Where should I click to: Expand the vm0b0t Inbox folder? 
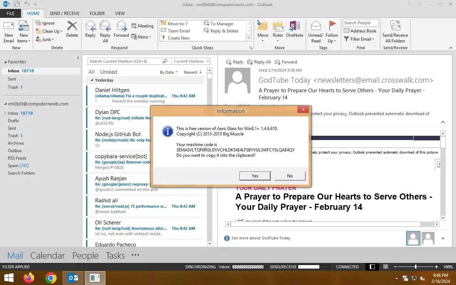(5, 113)
